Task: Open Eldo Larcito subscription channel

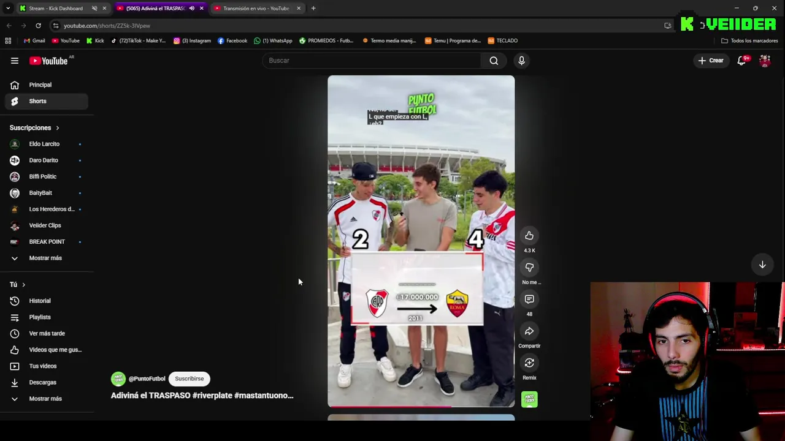Action: pyautogui.click(x=47, y=144)
